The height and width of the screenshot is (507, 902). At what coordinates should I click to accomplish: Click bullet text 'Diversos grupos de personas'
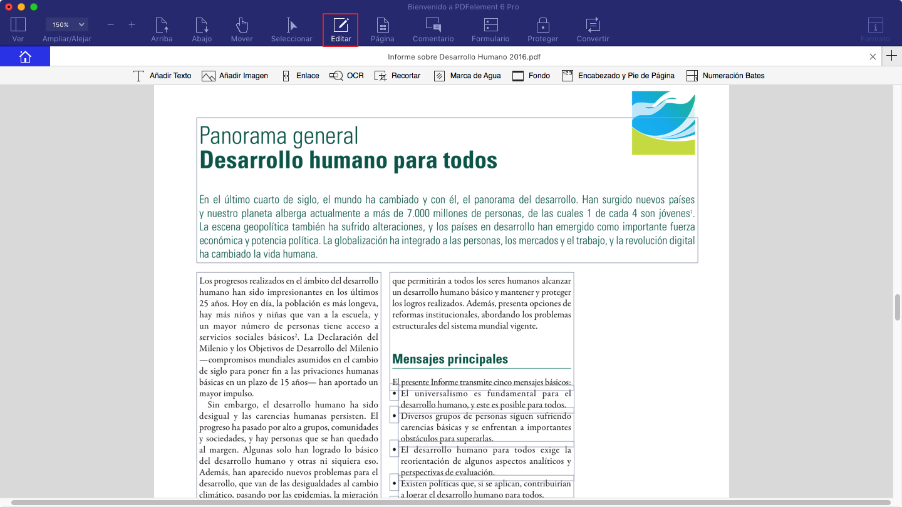pos(485,428)
